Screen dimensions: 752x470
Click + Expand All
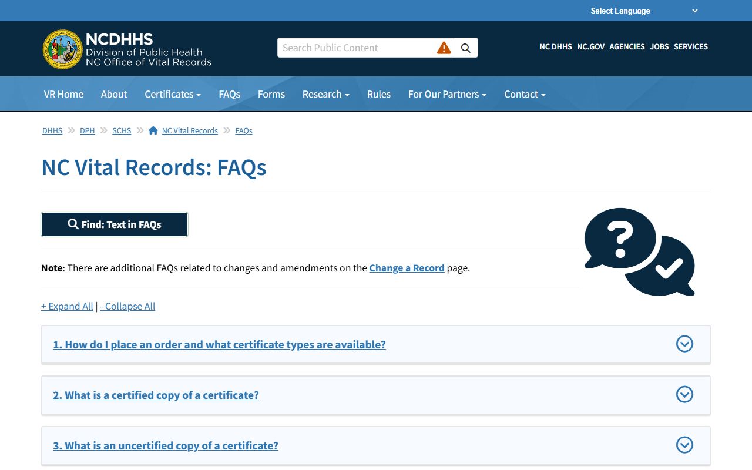coord(67,306)
